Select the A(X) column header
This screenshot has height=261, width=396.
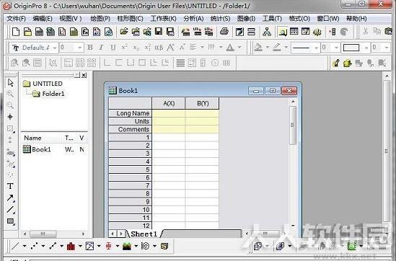(x=169, y=103)
